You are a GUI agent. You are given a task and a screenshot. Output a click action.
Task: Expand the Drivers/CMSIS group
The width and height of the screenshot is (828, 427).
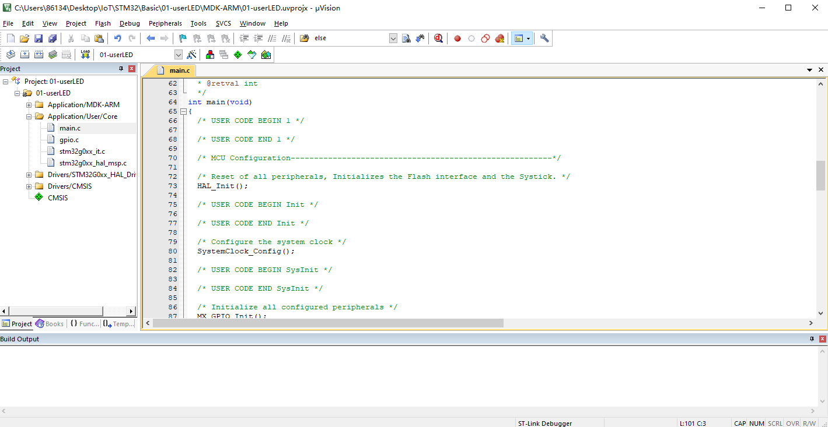point(29,186)
